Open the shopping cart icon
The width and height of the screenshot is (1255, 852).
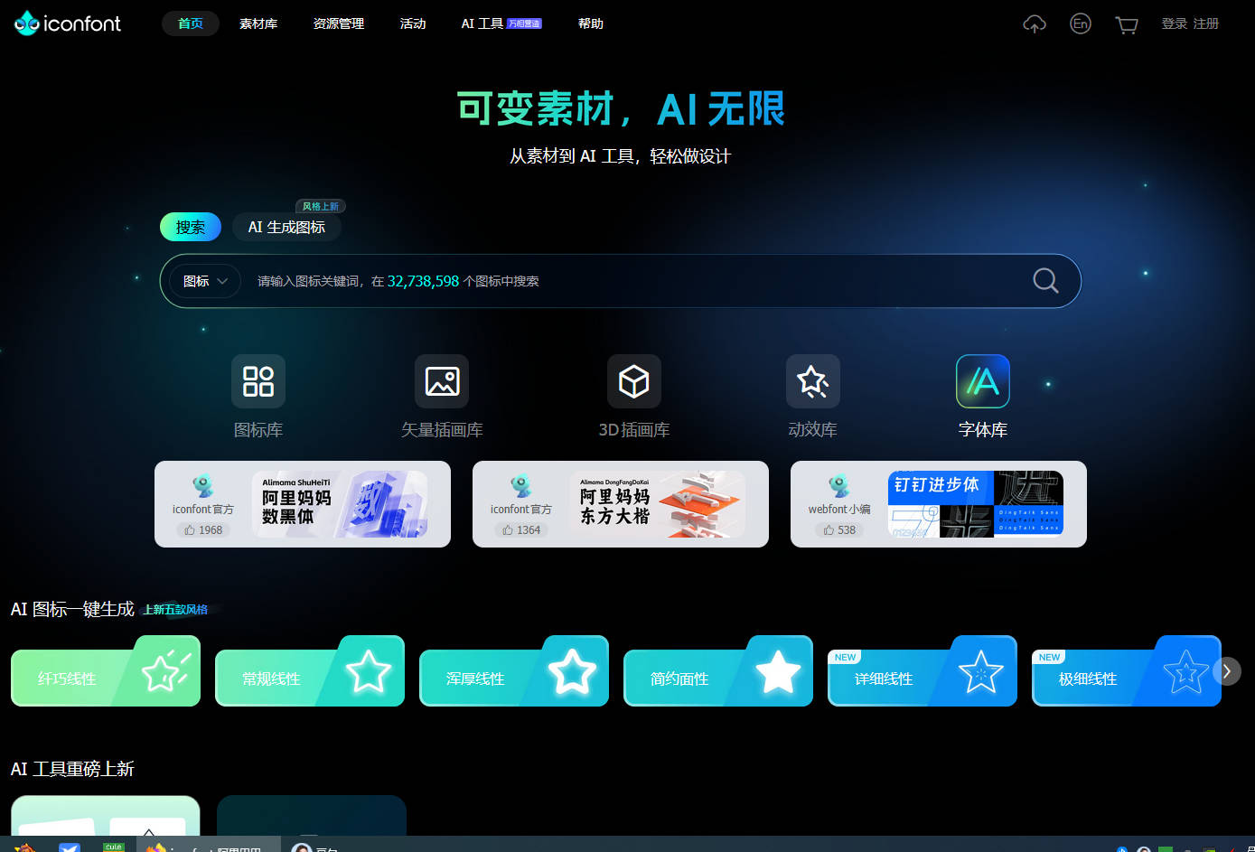pos(1126,24)
